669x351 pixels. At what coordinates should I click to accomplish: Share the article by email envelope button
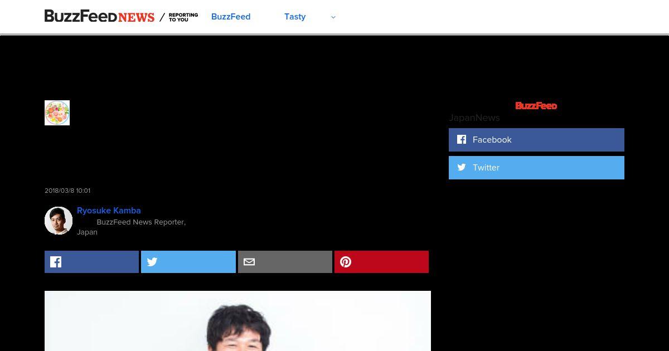tap(285, 262)
